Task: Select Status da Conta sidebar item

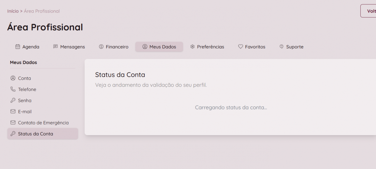Action: [x=35, y=134]
